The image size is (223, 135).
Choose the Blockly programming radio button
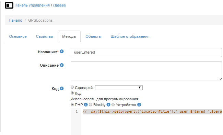tap(91, 105)
